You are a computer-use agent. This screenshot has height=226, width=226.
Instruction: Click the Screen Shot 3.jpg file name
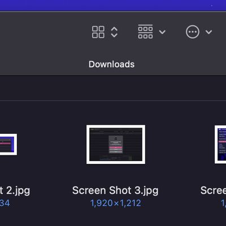click(x=115, y=190)
